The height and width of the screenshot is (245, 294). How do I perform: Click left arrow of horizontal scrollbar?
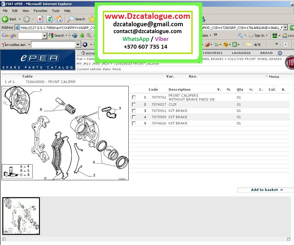[x=4, y=239]
